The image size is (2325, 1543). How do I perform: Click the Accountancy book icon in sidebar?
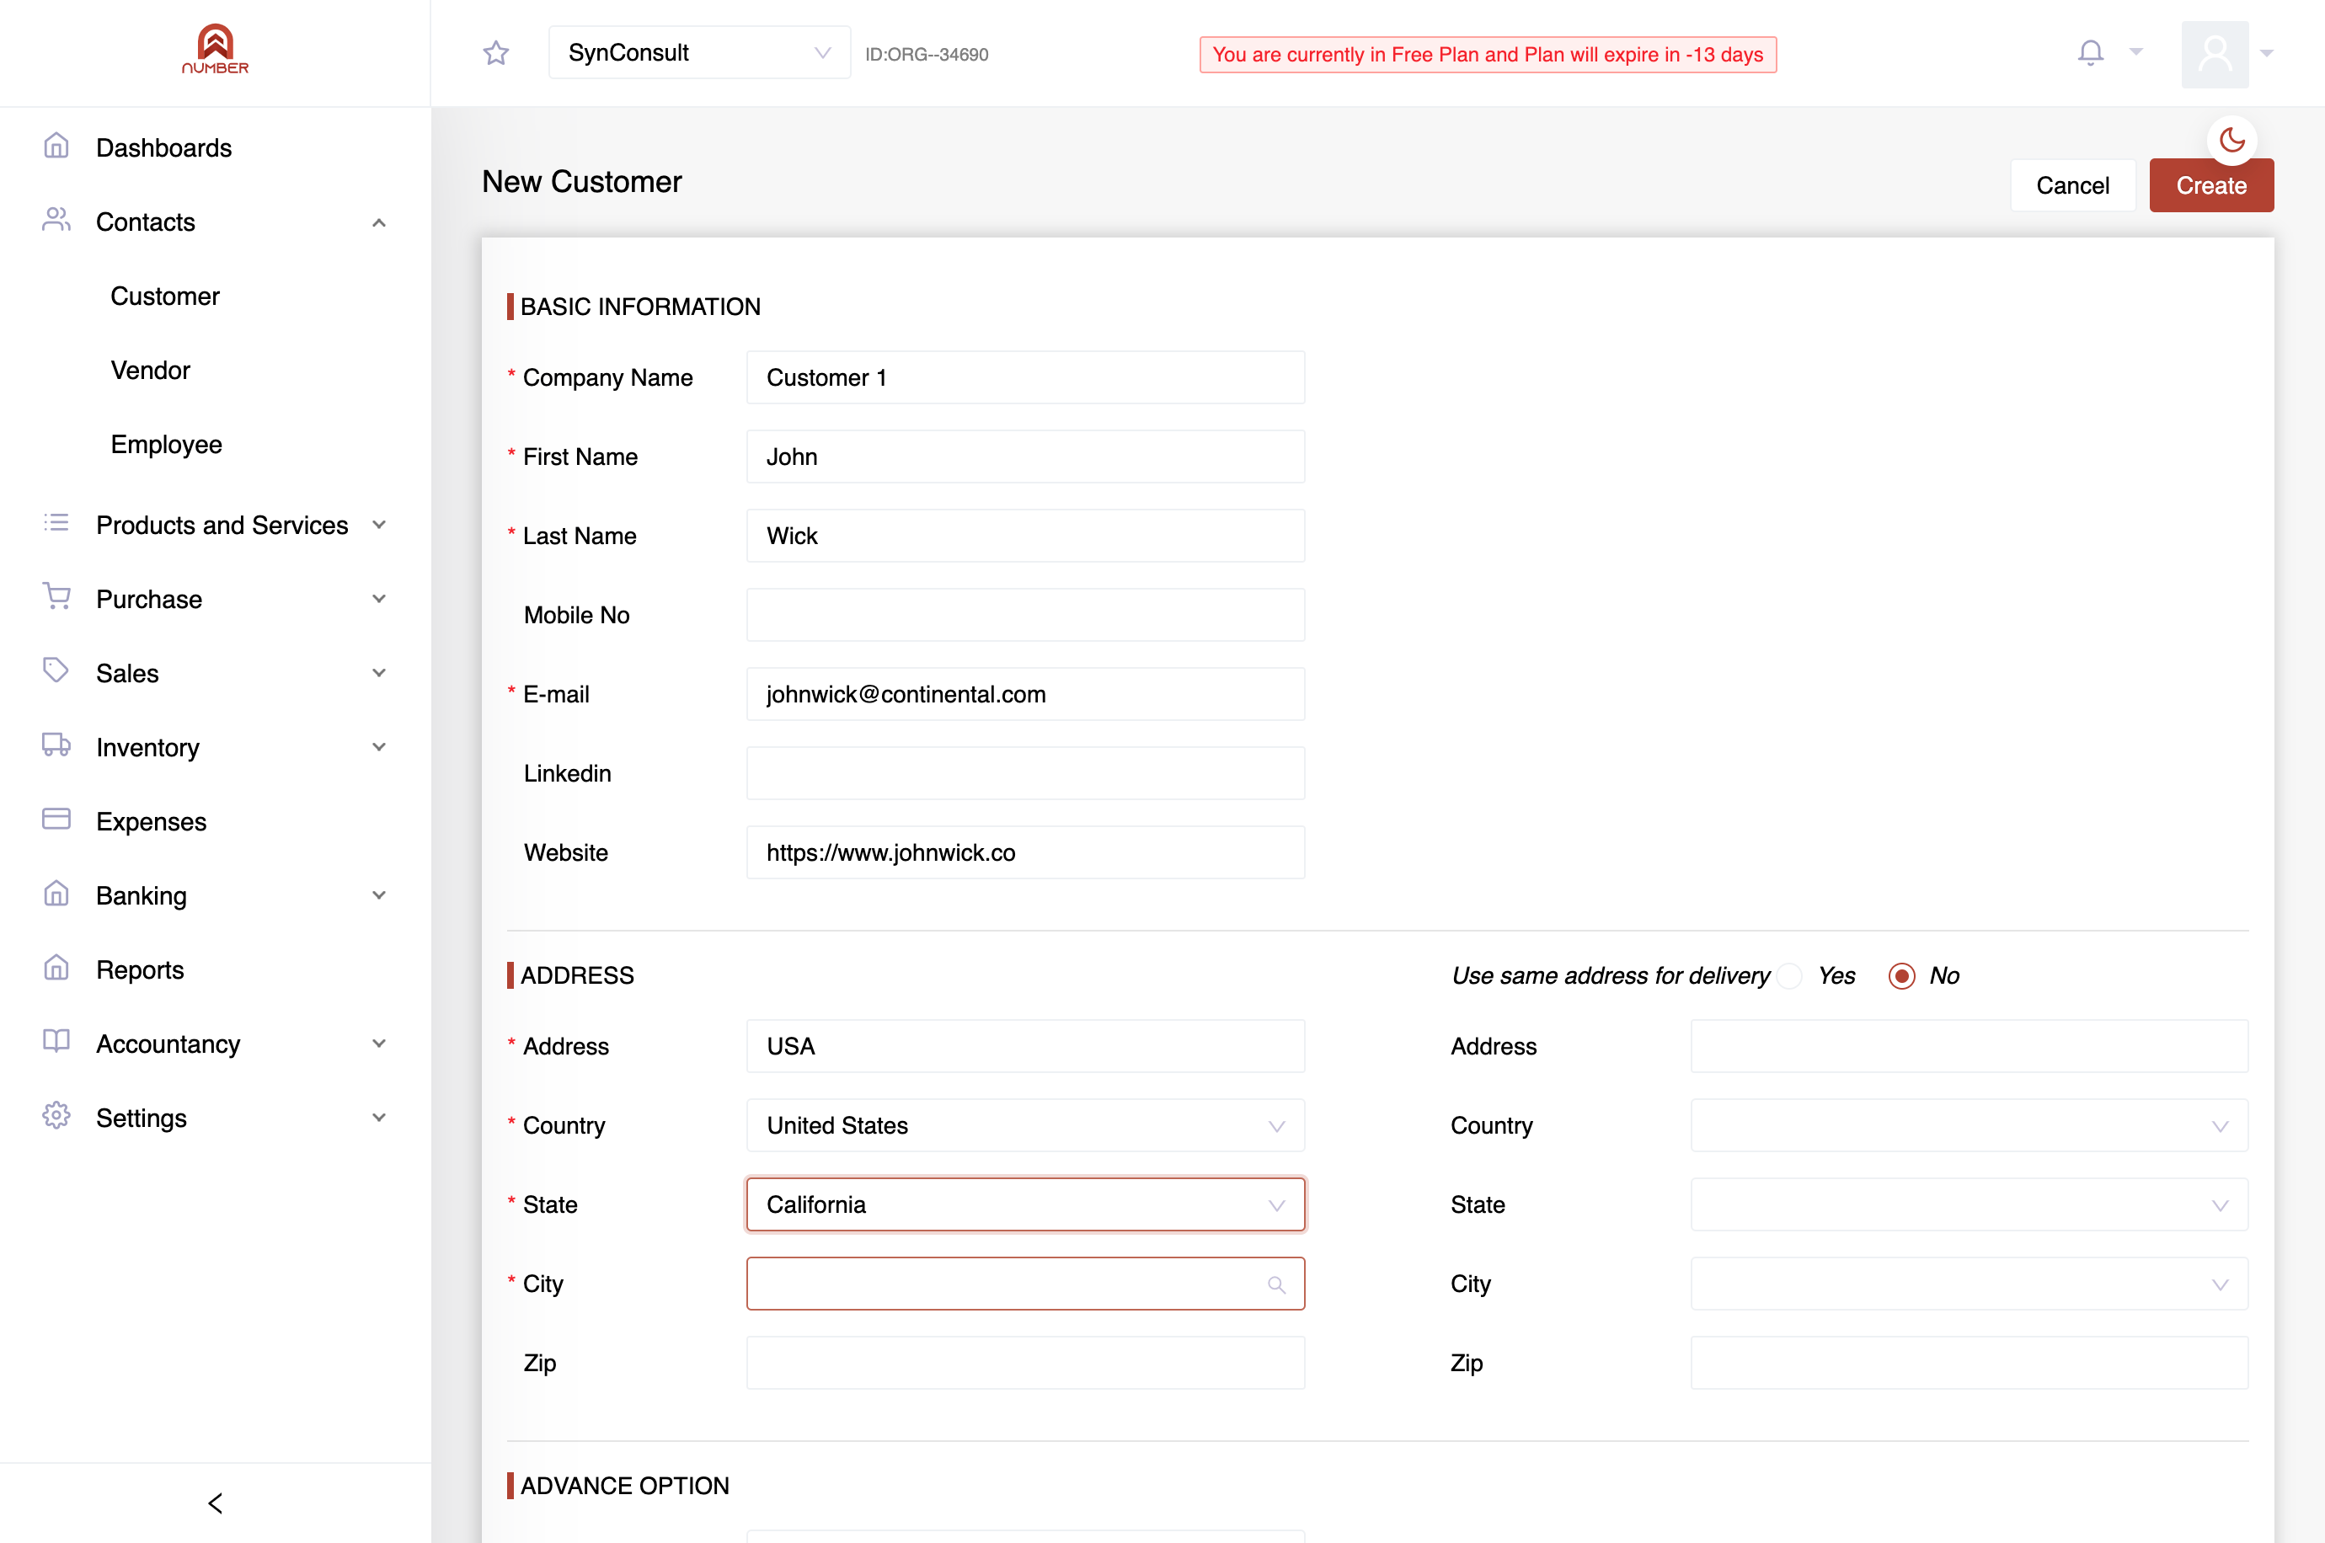point(56,1042)
